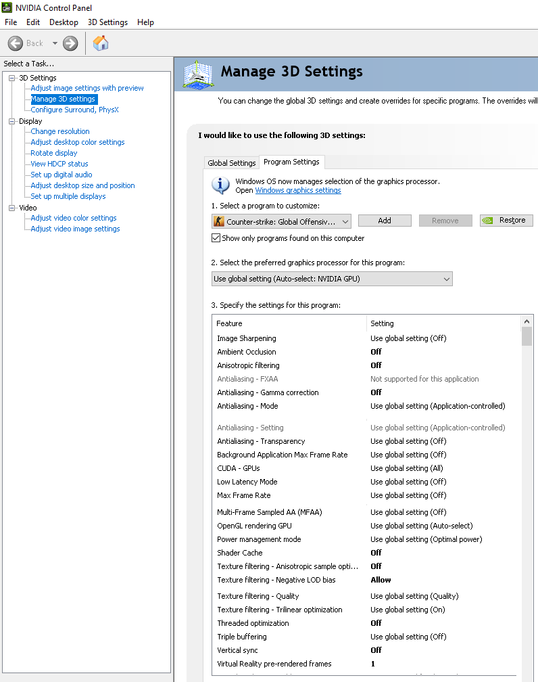The width and height of the screenshot is (538, 682).
Task: Uncheck Show only programs found on this computer
Action: (216, 238)
